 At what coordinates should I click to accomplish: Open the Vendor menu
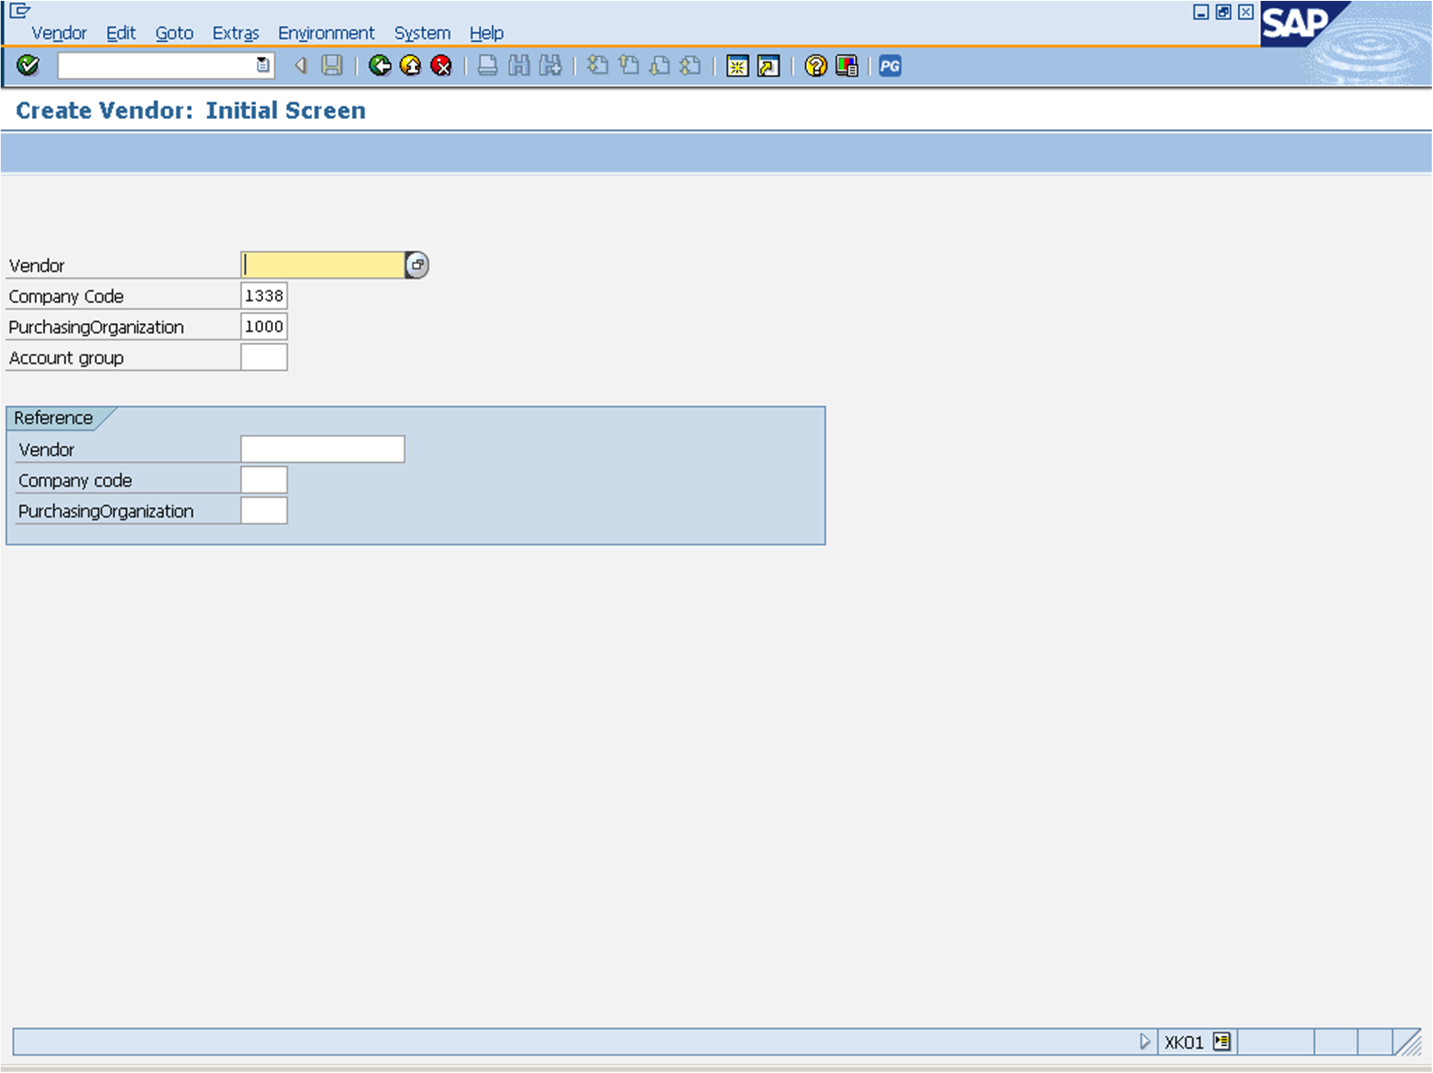(x=59, y=33)
